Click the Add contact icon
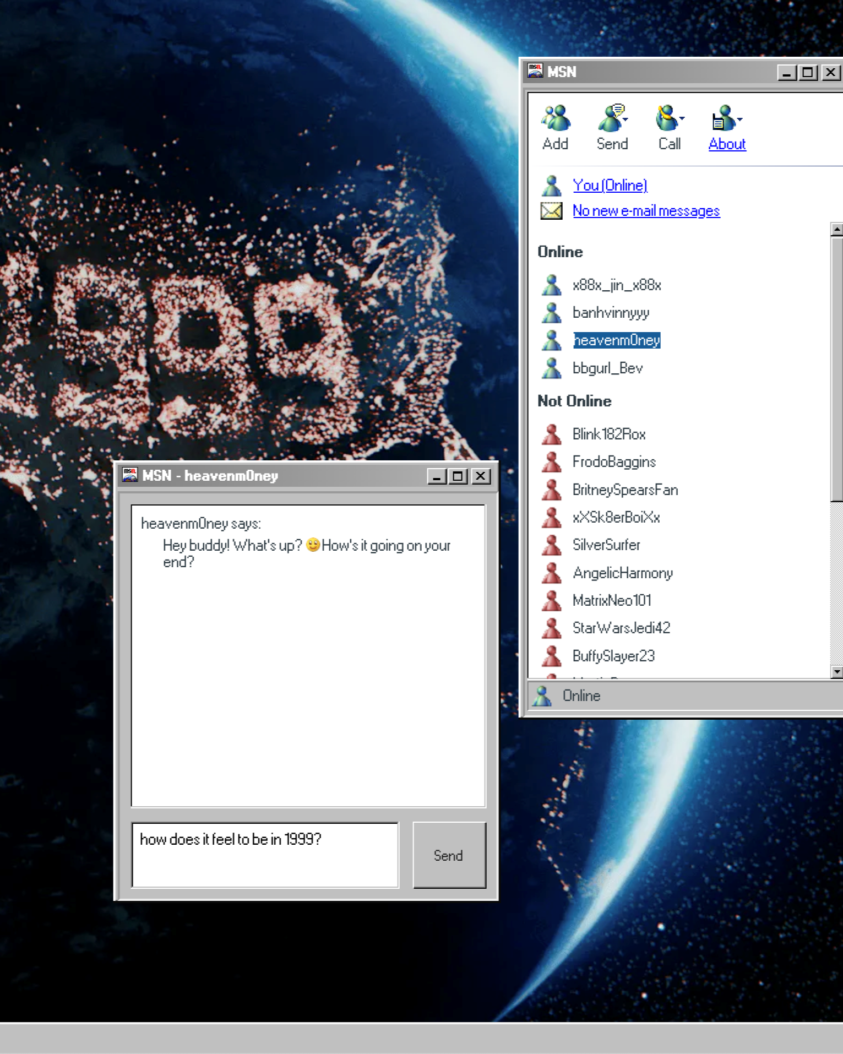This screenshot has height=1054, width=843. click(556, 118)
